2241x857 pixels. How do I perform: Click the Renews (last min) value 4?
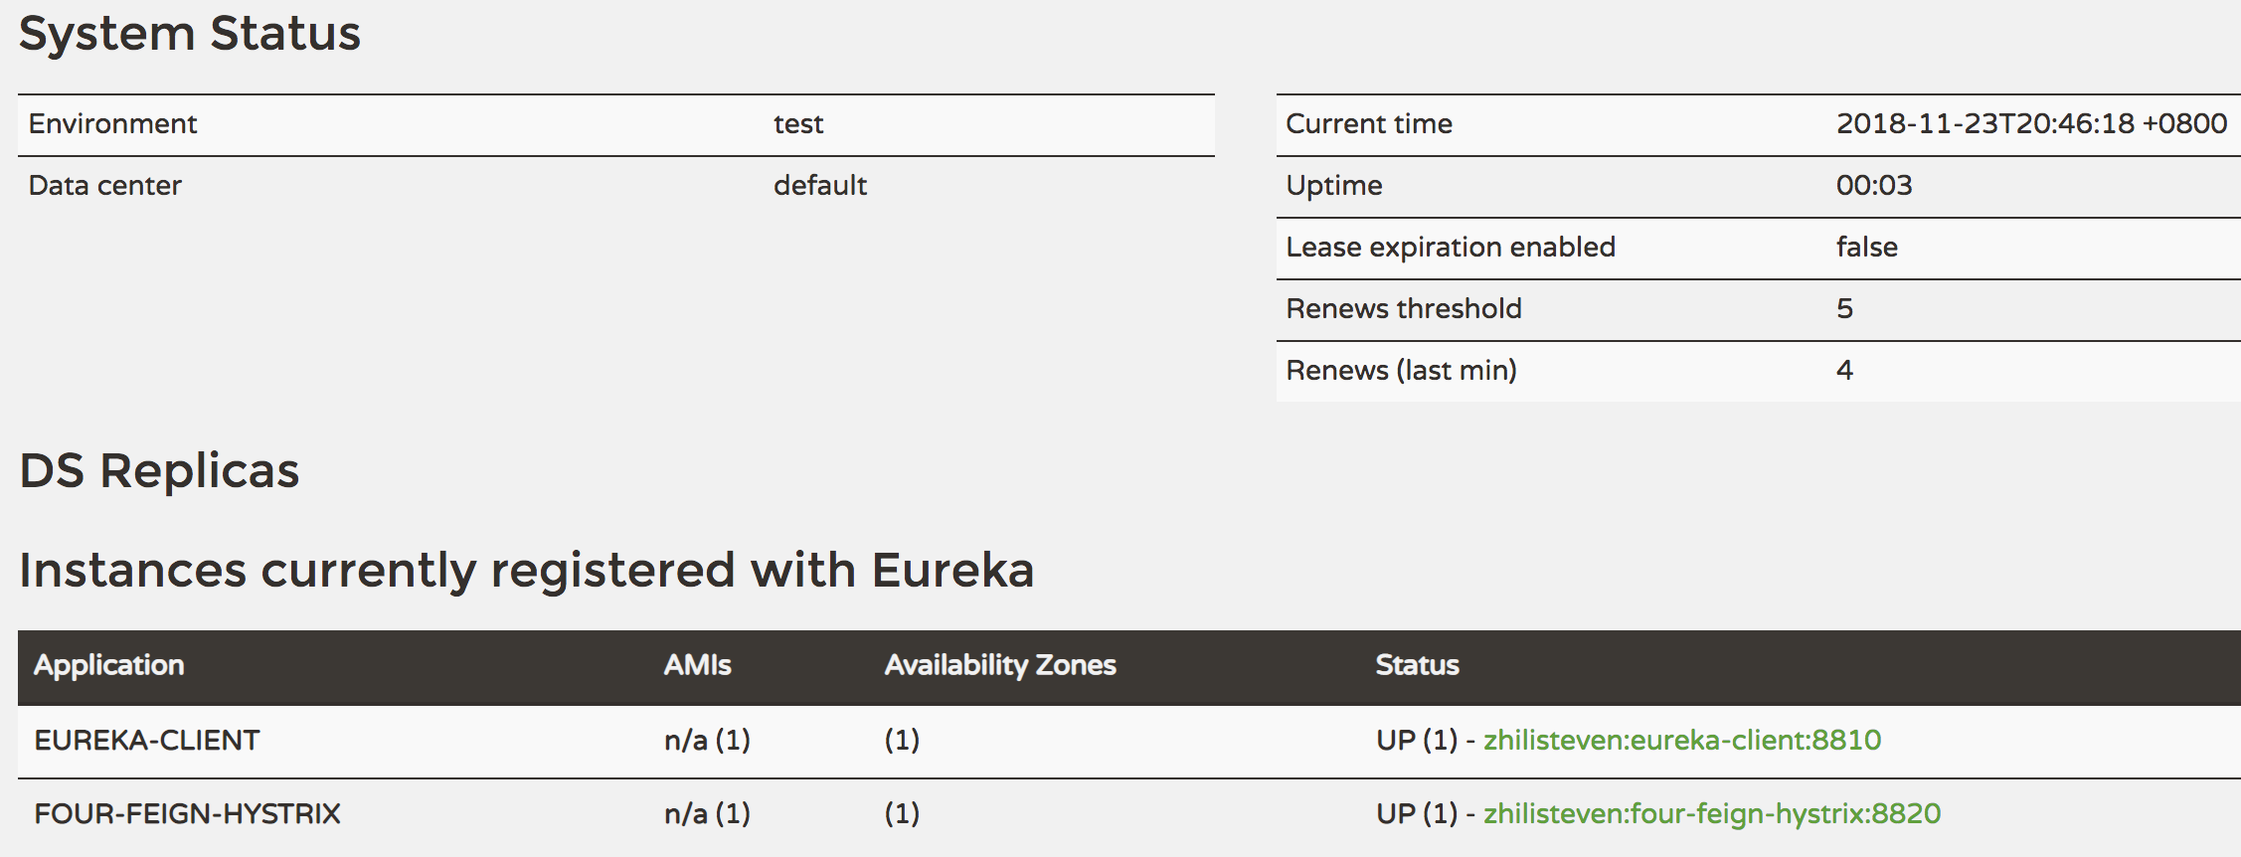tap(1844, 371)
